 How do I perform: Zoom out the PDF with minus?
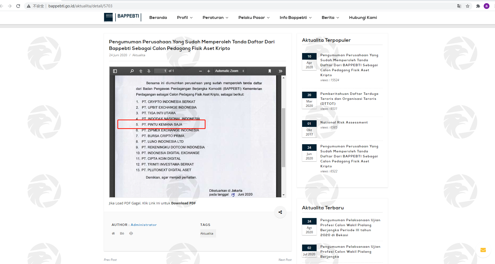click(201, 71)
